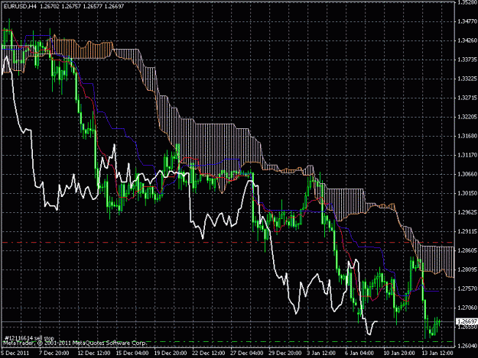Select the red dash-dot stop loss line

point(227,243)
